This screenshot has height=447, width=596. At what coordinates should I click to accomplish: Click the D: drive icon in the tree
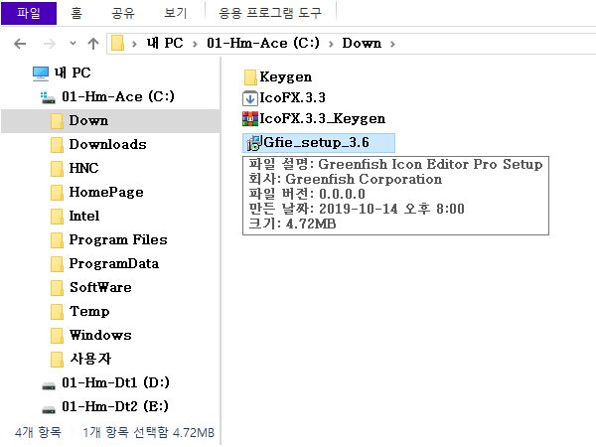[x=49, y=385]
